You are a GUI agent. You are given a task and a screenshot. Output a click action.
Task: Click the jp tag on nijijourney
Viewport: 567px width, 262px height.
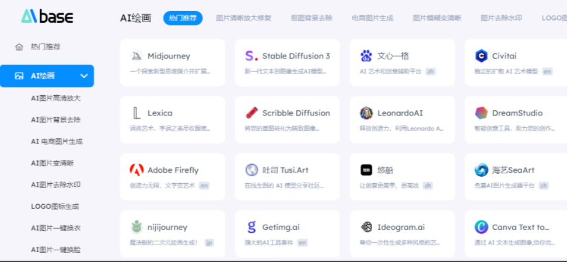tap(209, 243)
